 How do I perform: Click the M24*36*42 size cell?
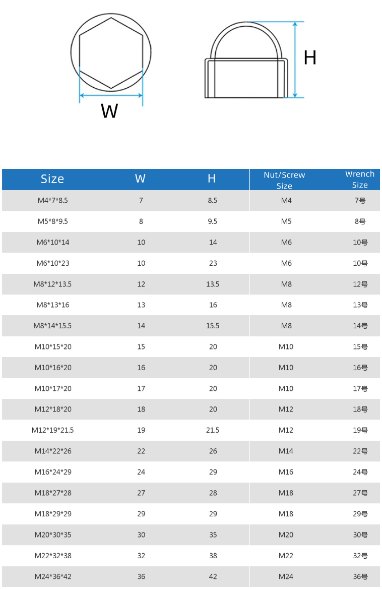tap(53, 576)
